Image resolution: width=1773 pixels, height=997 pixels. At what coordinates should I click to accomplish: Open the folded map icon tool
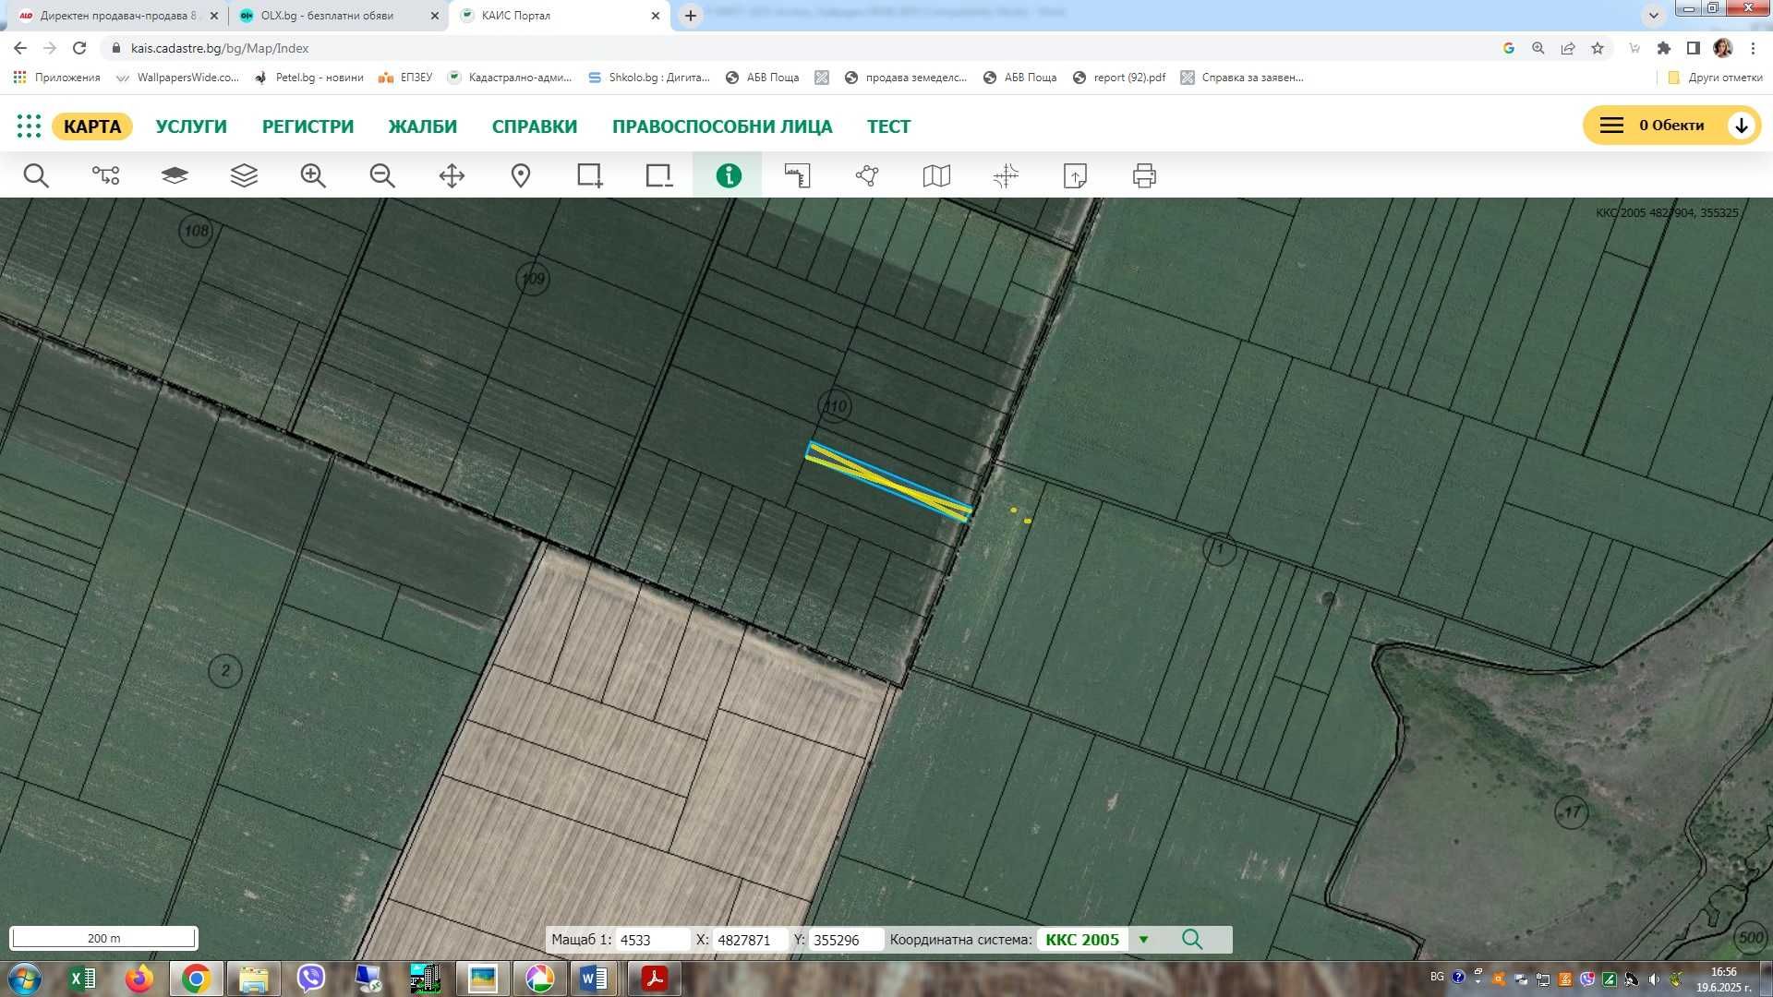[936, 175]
